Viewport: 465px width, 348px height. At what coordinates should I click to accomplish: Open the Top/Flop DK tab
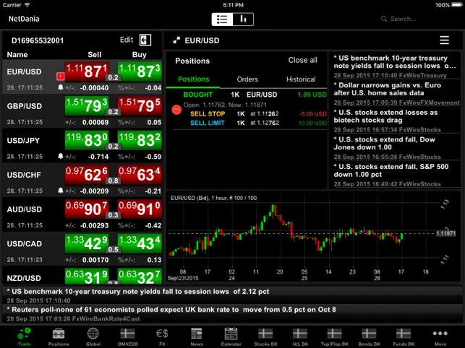335,336
